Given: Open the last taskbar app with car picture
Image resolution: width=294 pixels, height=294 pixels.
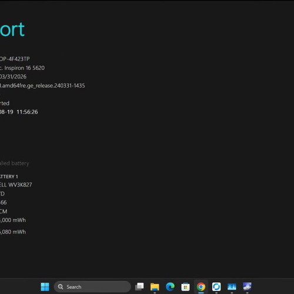Looking at the screenshot, I should point(247,286).
